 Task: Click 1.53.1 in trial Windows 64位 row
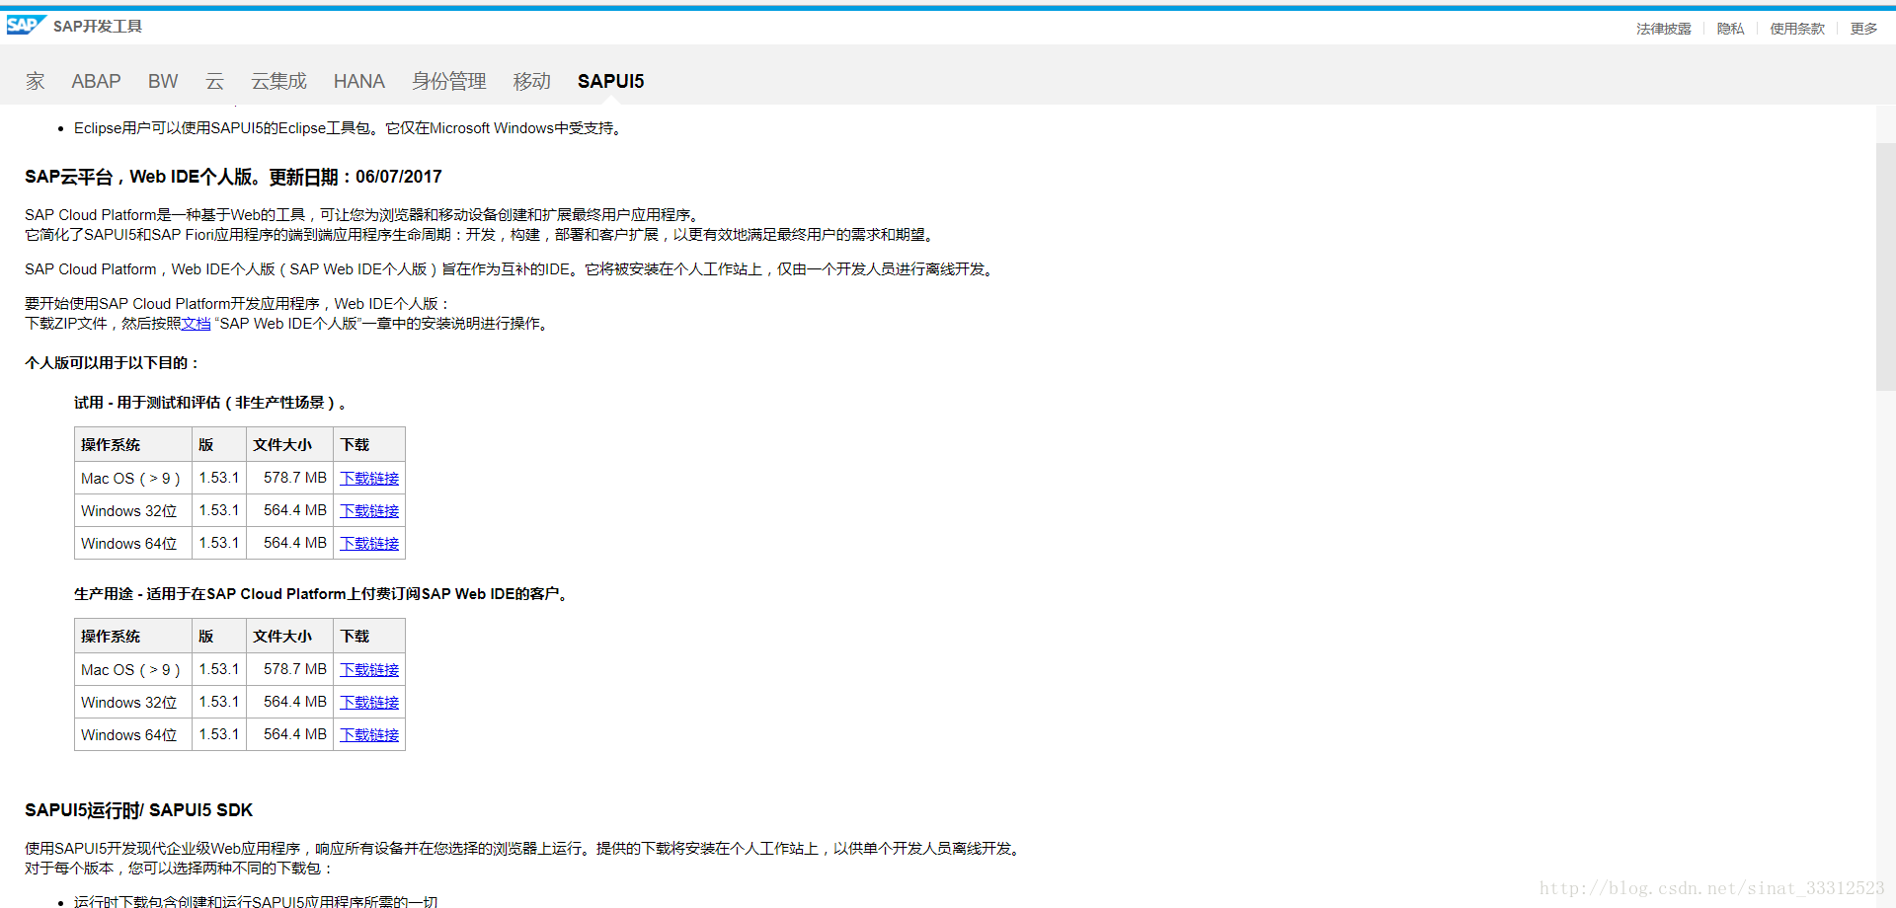point(219,543)
